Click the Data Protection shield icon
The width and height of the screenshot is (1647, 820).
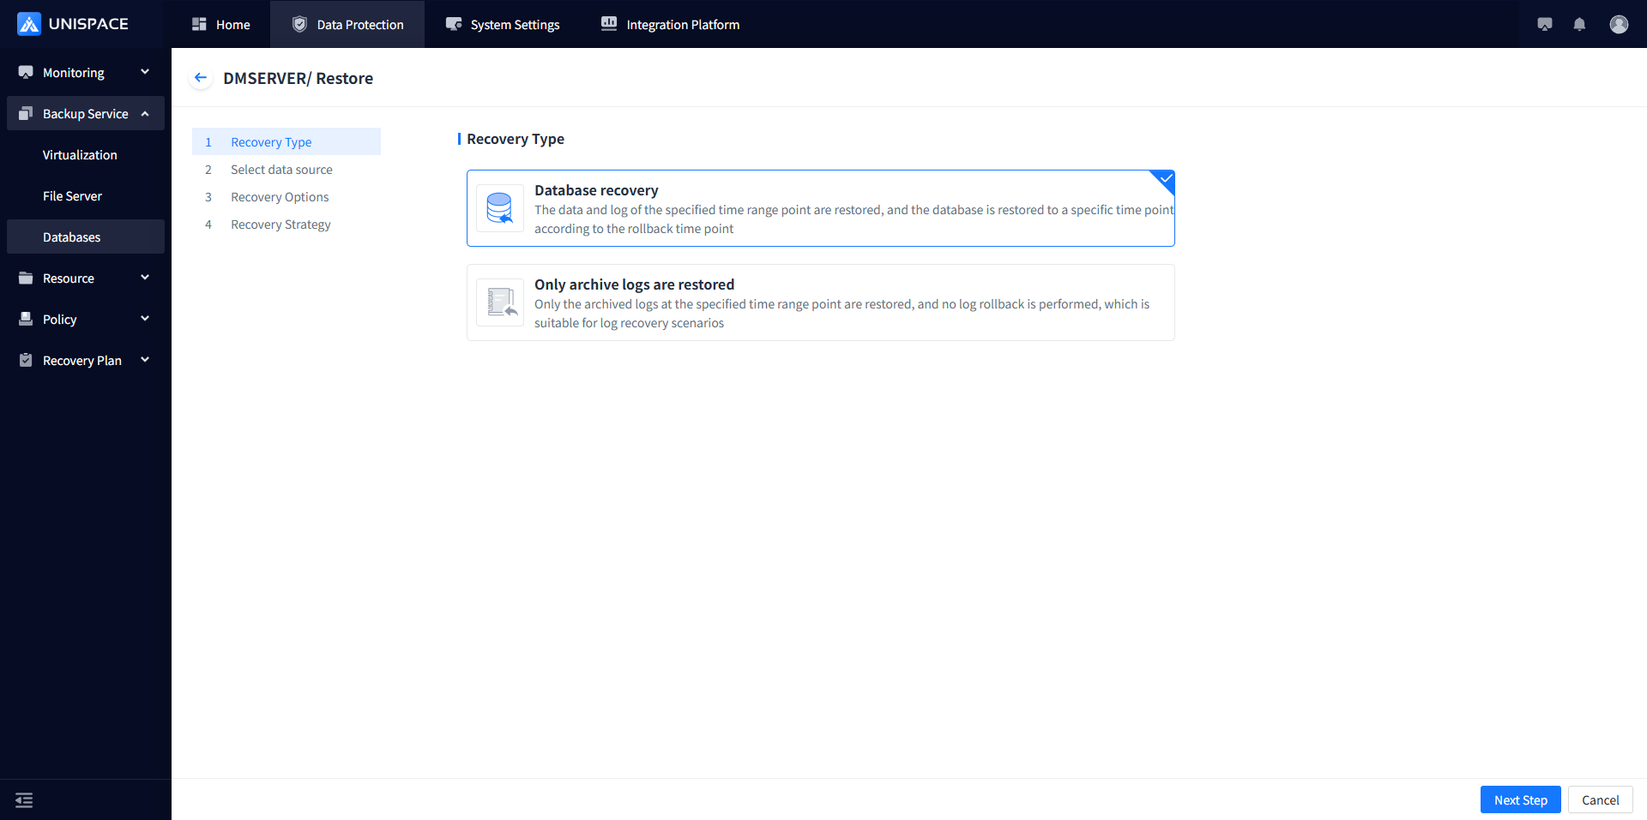299,24
